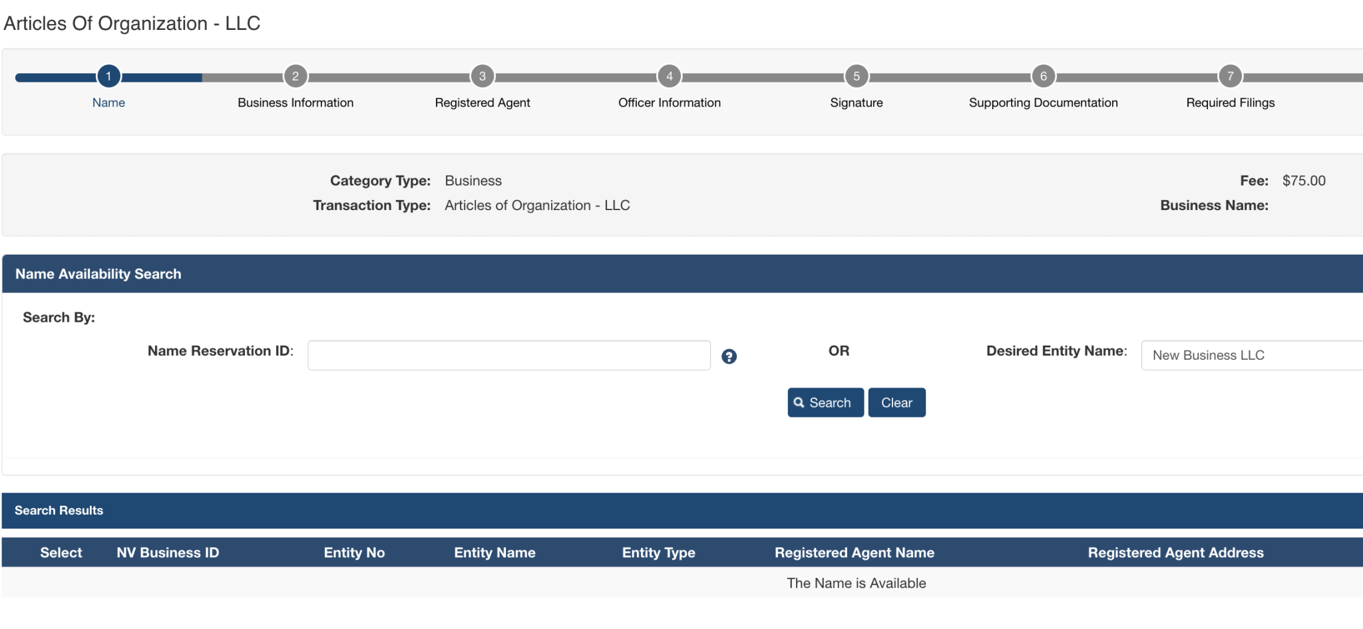The image size is (1363, 629).
Task: Click the step 7 Required Filings circle
Action: point(1231,76)
